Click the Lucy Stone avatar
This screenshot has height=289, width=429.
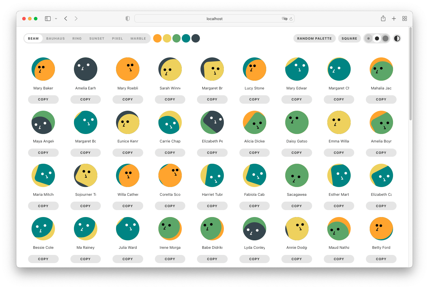pos(255,69)
